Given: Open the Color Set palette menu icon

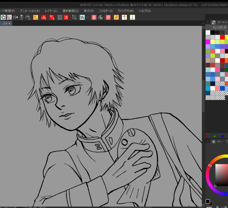Looking at the screenshot, I should click(208, 22).
